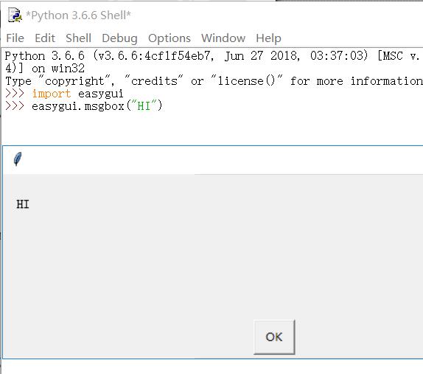423x374 pixels.
Task: Open the Options menu
Action: (169, 38)
